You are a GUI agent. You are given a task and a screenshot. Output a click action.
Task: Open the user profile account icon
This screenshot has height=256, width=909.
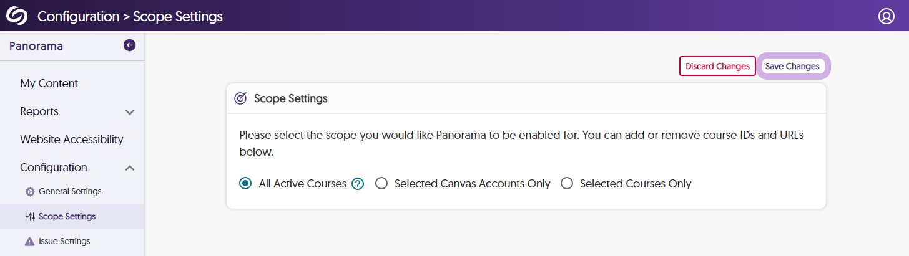click(x=887, y=16)
